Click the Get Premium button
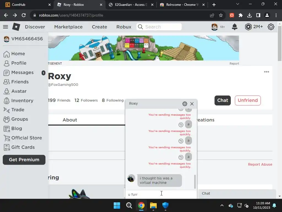The height and width of the screenshot is (212, 282). [24, 160]
